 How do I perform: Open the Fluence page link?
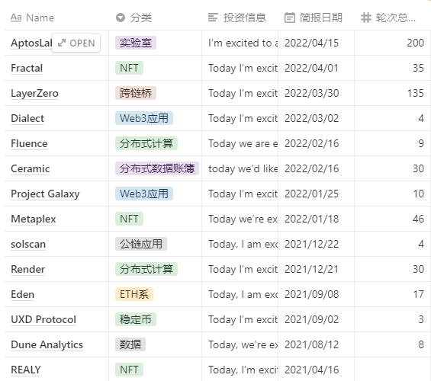(29, 143)
